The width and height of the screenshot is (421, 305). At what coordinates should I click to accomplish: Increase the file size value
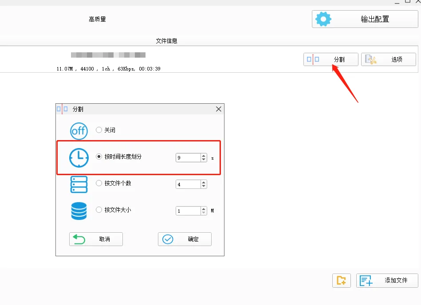point(204,209)
